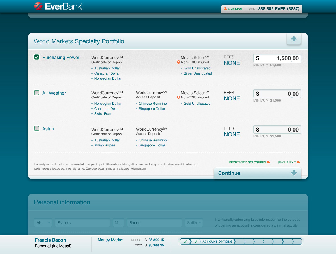336x254 pixels.
Task: Click Singapore Dollar in All Weather
Action: pyautogui.click(x=152, y=109)
